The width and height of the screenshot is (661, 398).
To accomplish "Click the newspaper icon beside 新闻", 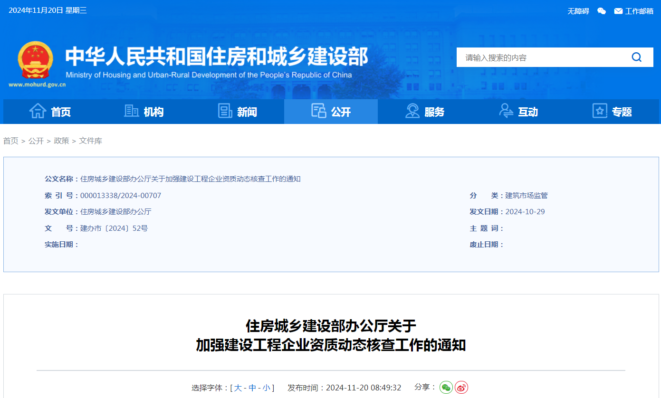I will (x=224, y=111).
